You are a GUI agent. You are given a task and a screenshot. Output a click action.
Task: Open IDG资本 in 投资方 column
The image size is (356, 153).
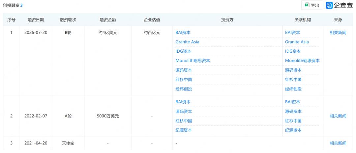pos(184,51)
